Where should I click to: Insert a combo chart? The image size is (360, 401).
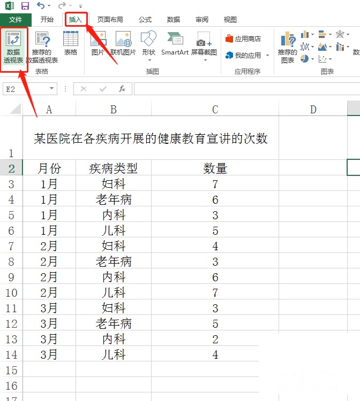pos(340,47)
